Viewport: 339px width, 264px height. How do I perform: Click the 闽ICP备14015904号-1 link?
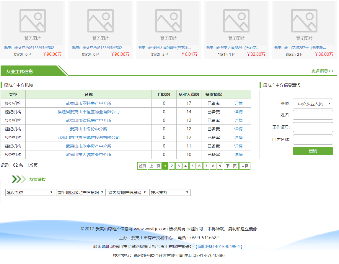pyautogui.click(x=219, y=247)
